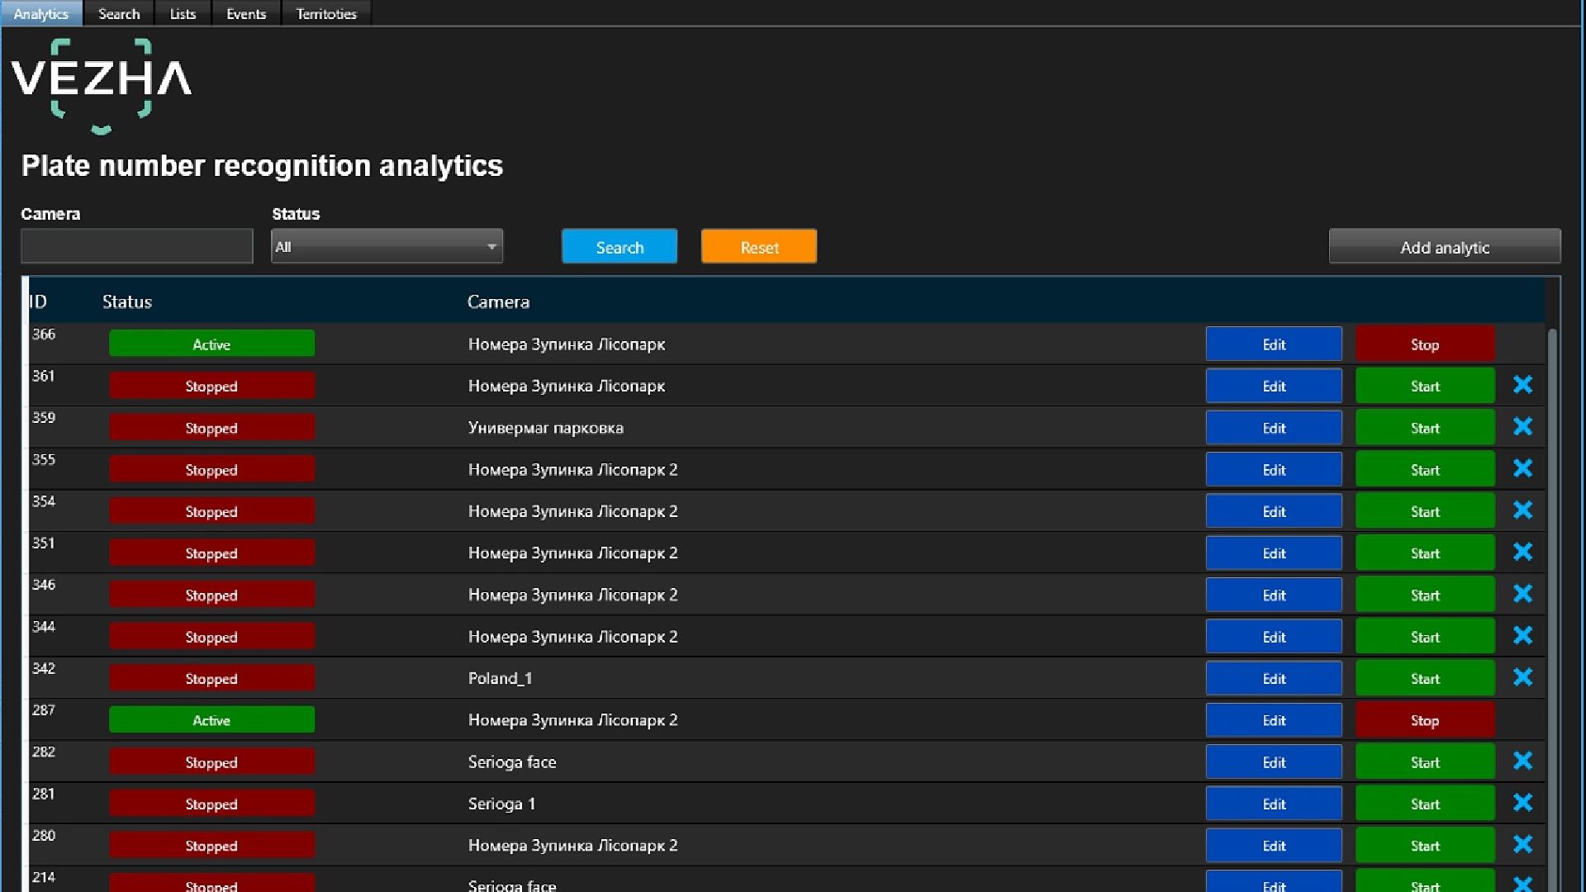Remove analytic with ID 344
This screenshot has width=1586, height=892.
click(1522, 636)
